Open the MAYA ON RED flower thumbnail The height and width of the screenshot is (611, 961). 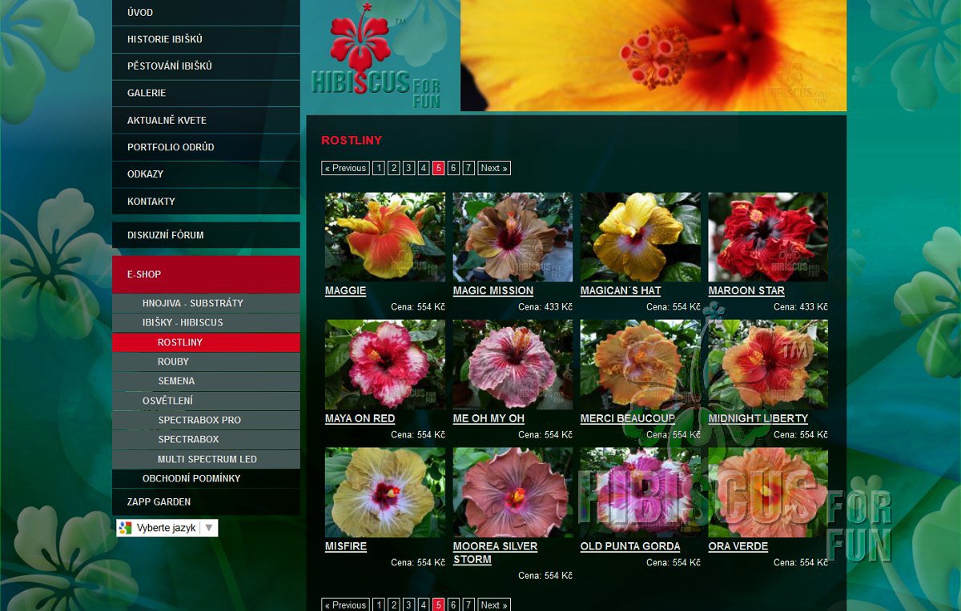click(385, 365)
